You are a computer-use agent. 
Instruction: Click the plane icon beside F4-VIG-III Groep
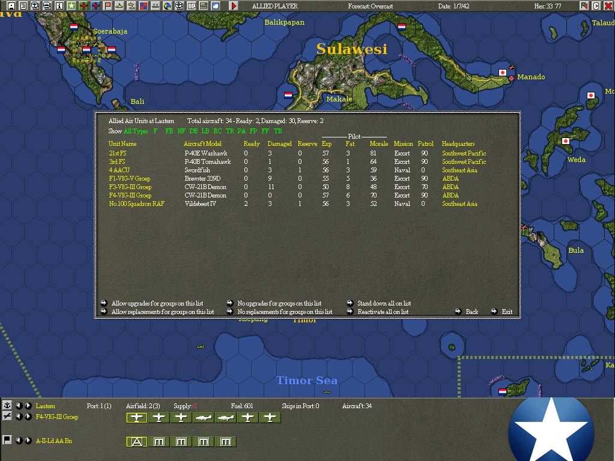pos(7,417)
